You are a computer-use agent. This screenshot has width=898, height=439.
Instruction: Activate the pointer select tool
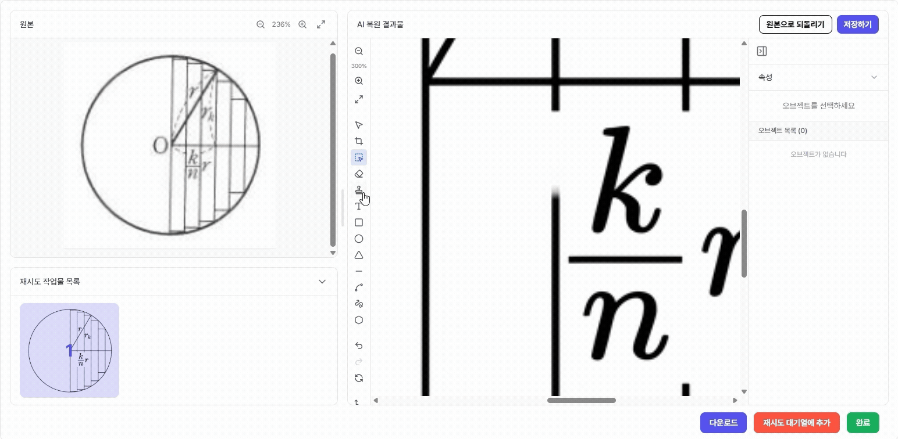click(x=359, y=125)
